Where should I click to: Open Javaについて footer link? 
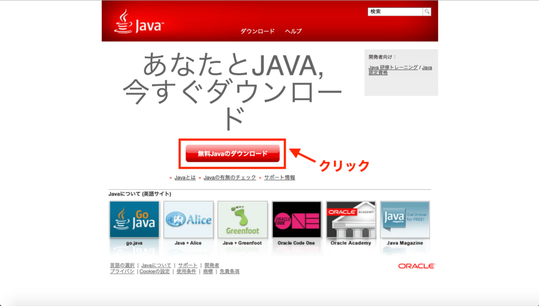(x=156, y=265)
